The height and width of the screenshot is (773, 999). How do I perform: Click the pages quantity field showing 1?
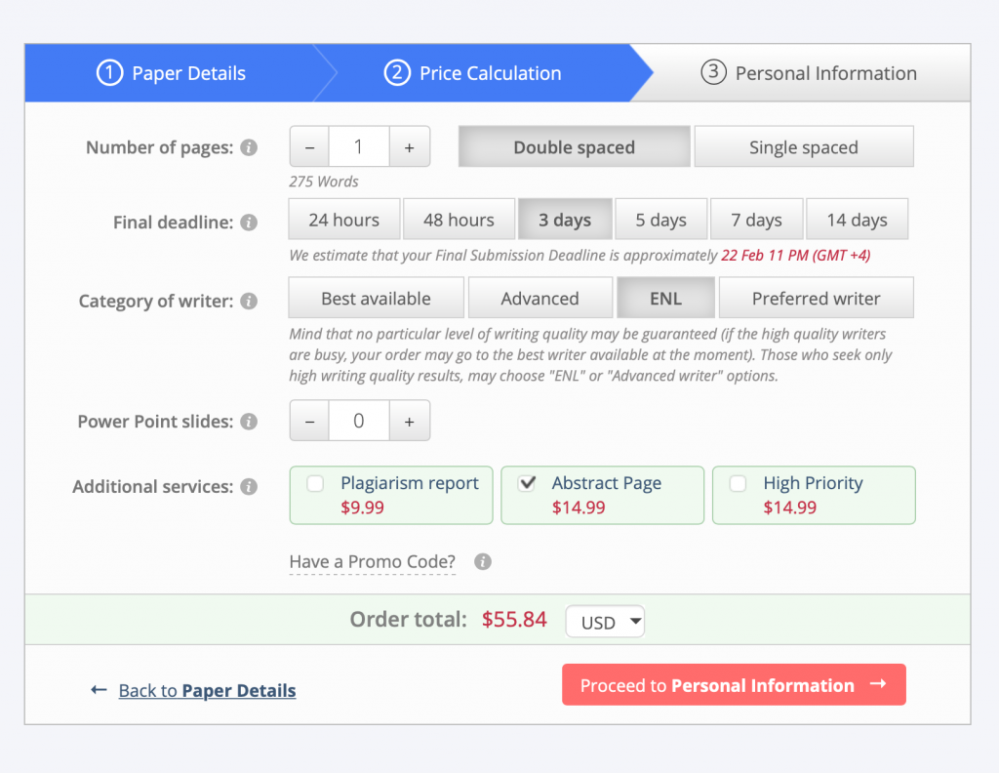(359, 146)
